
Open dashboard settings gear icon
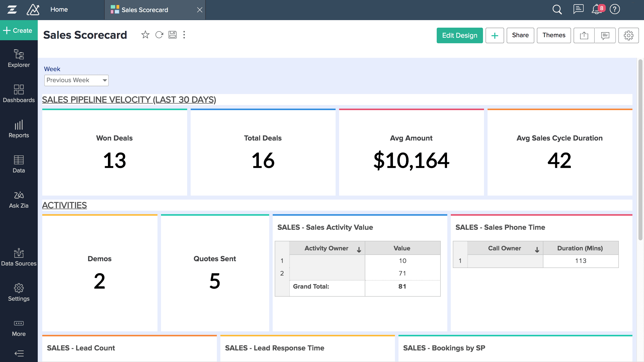tap(628, 35)
